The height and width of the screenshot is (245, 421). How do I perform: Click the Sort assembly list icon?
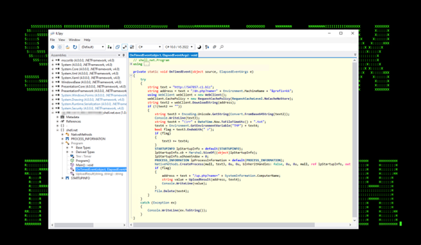pos(207,47)
